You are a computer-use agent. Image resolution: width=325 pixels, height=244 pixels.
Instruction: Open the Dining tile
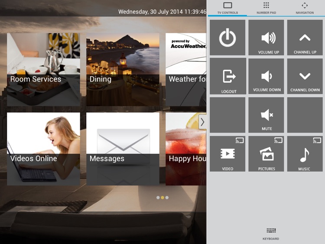click(x=123, y=70)
